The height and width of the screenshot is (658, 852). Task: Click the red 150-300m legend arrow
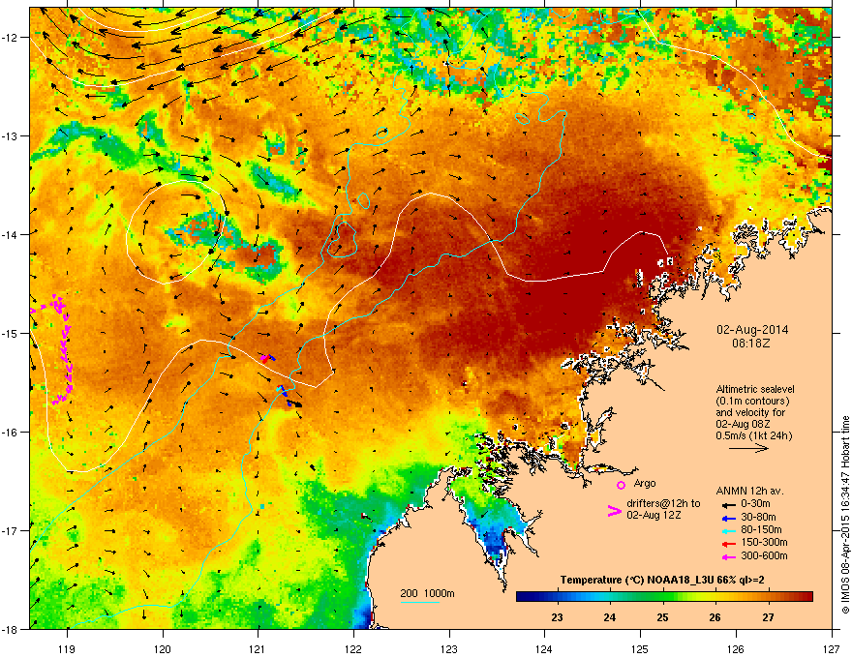(x=728, y=544)
